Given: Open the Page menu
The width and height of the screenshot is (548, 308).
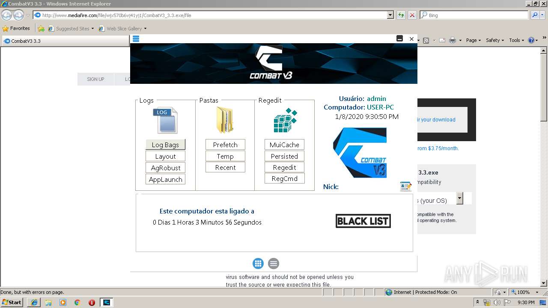Looking at the screenshot, I should [x=473, y=40].
